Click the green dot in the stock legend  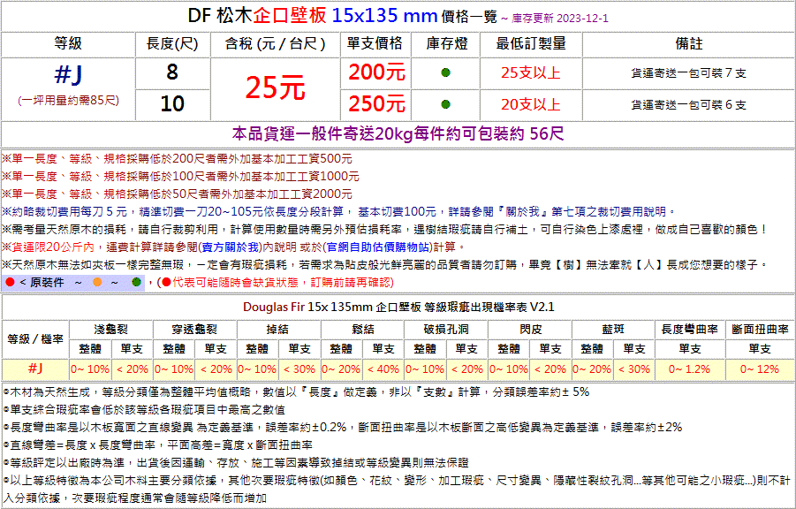(136, 283)
